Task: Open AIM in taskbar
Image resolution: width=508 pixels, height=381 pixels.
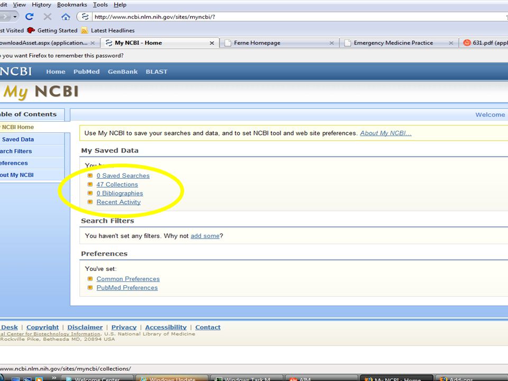Action: (321, 378)
